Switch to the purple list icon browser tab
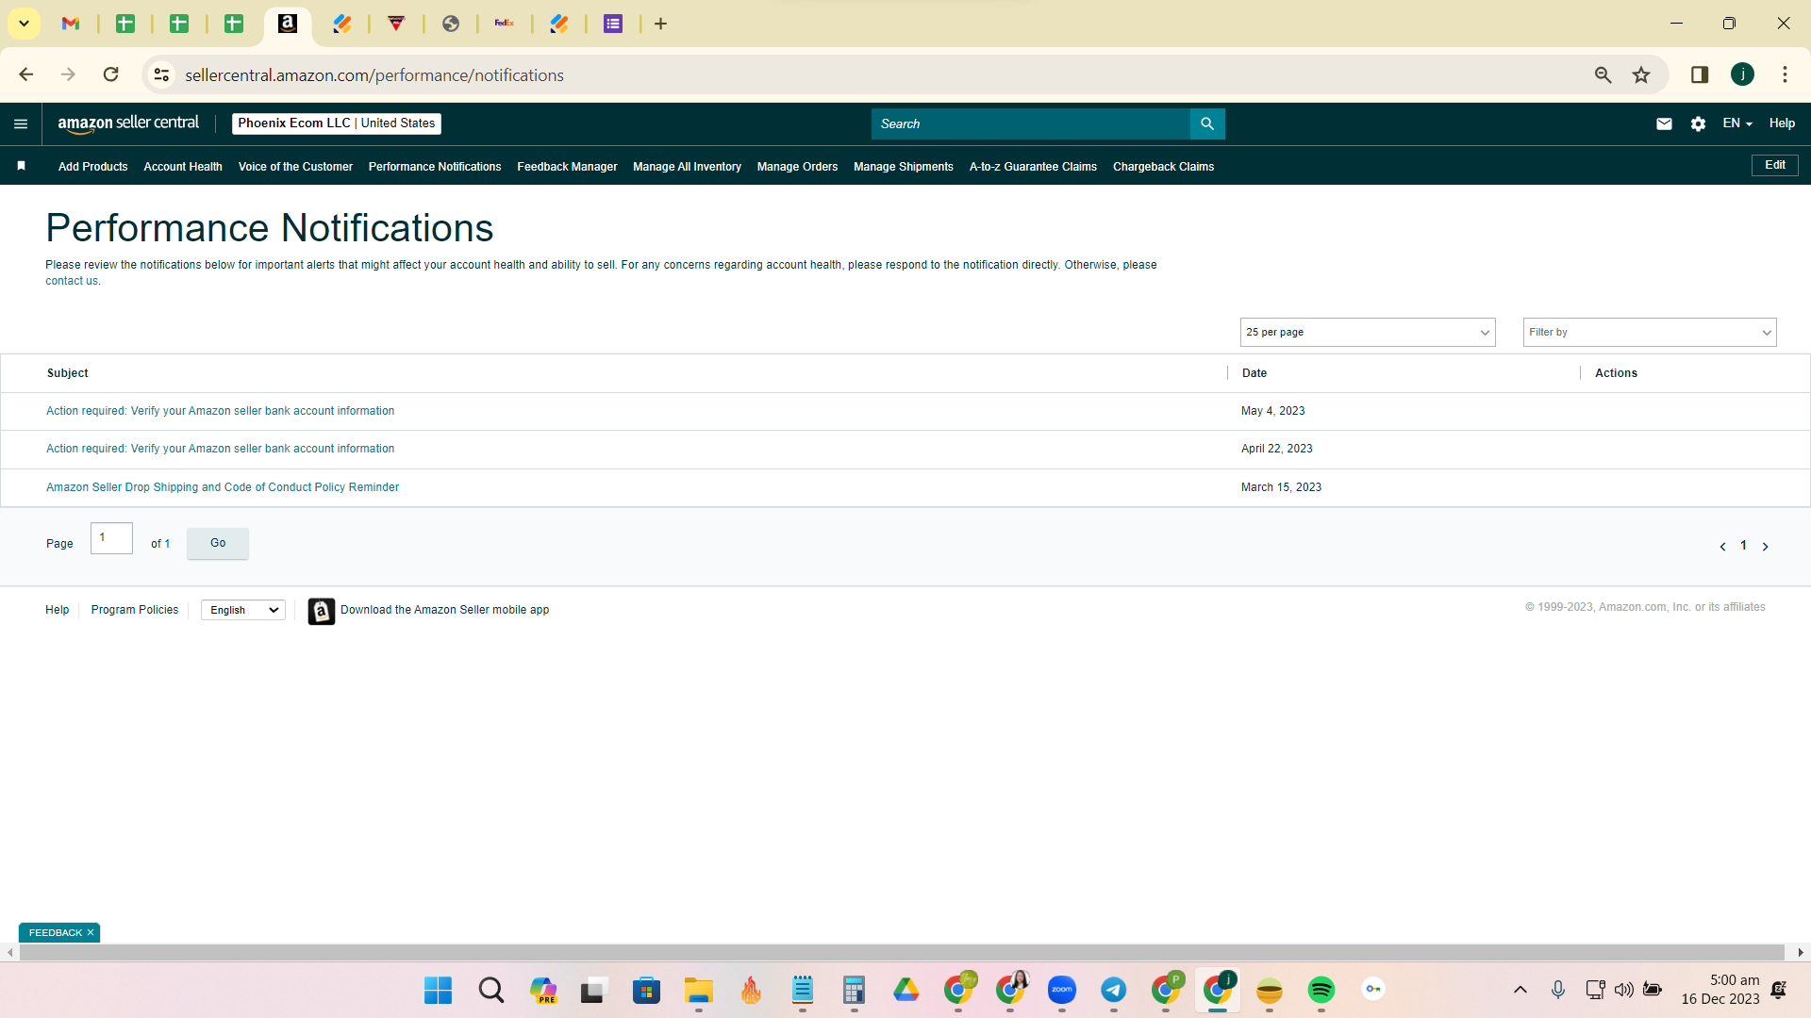The width and height of the screenshot is (1811, 1018). (x=613, y=24)
